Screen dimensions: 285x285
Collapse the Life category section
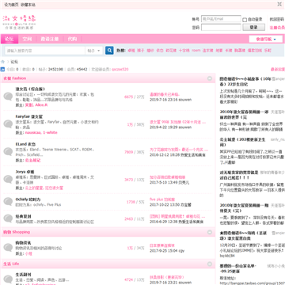coord(210,264)
